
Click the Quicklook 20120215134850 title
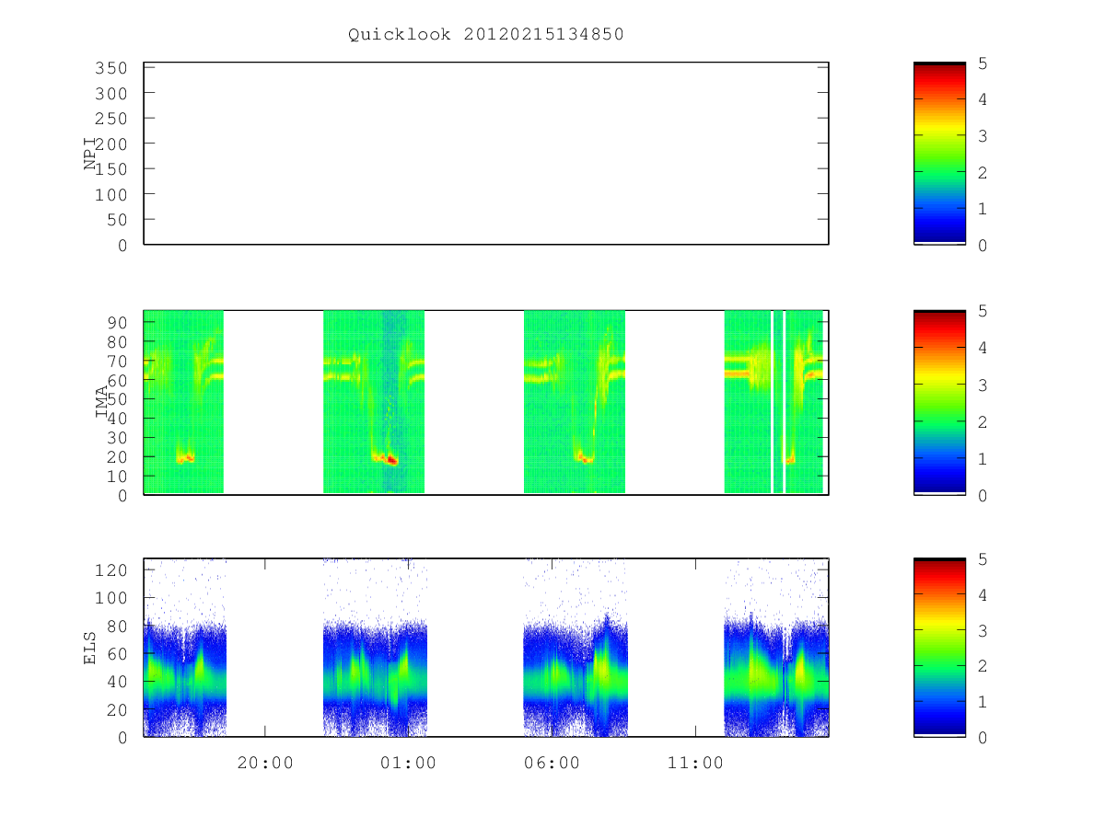point(486,35)
